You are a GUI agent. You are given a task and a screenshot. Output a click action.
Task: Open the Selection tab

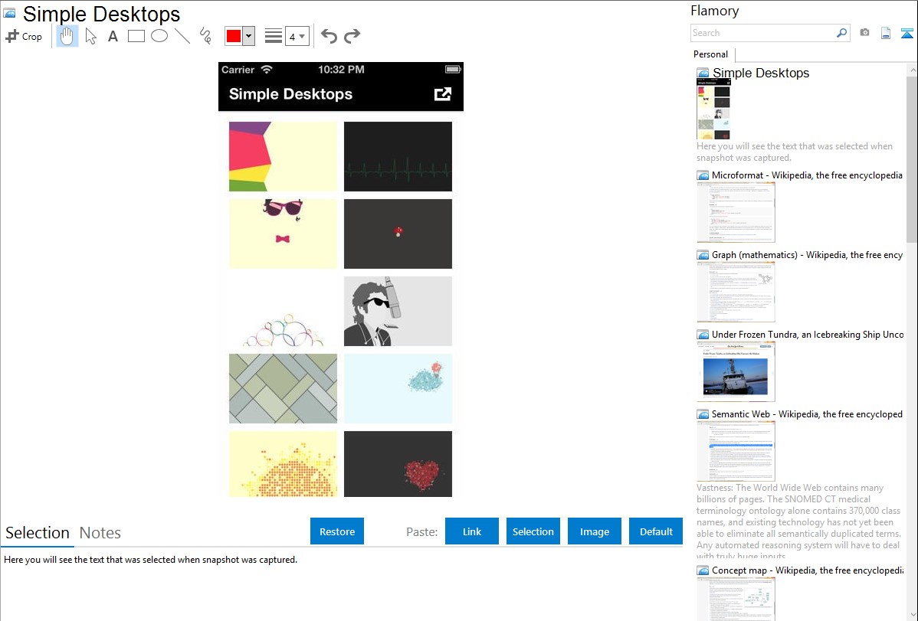pyautogui.click(x=38, y=533)
